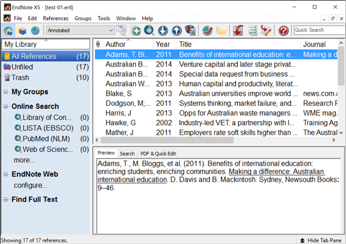The width and height of the screenshot is (346, 244).
Task: Select the Harris, J 2013 reference
Action: [x=216, y=113]
